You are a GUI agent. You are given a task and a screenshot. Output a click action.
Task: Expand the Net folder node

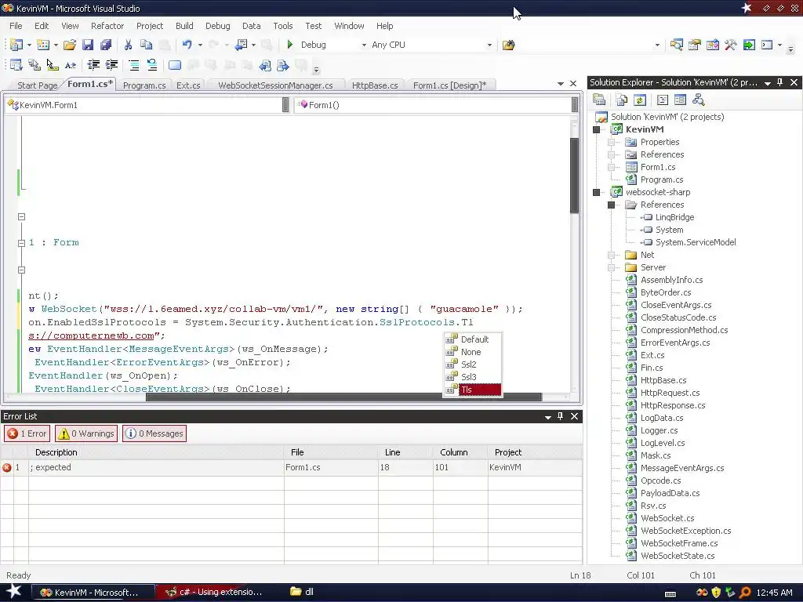click(611, 255)
